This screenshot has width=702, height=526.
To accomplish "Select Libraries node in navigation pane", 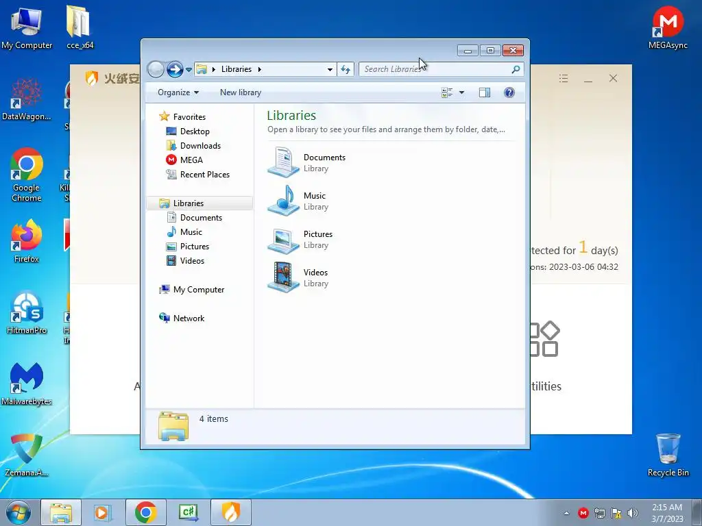I will coord(199,203).
